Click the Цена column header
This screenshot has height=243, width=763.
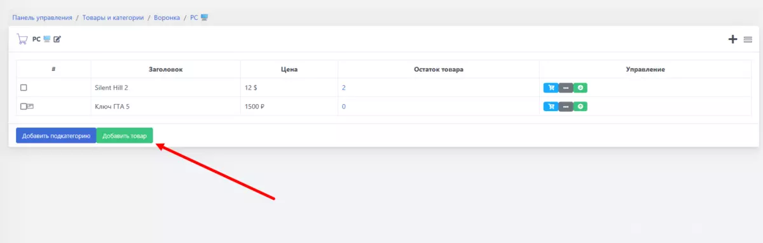(289, 69)
